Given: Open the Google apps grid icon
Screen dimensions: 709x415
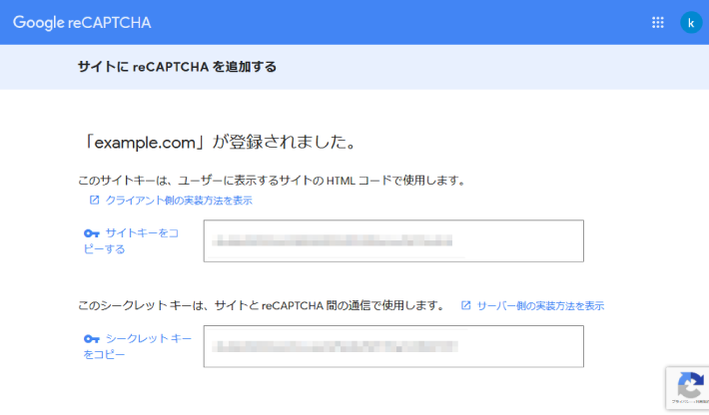Looking at the screenshot, I should (x=657, y=23).
